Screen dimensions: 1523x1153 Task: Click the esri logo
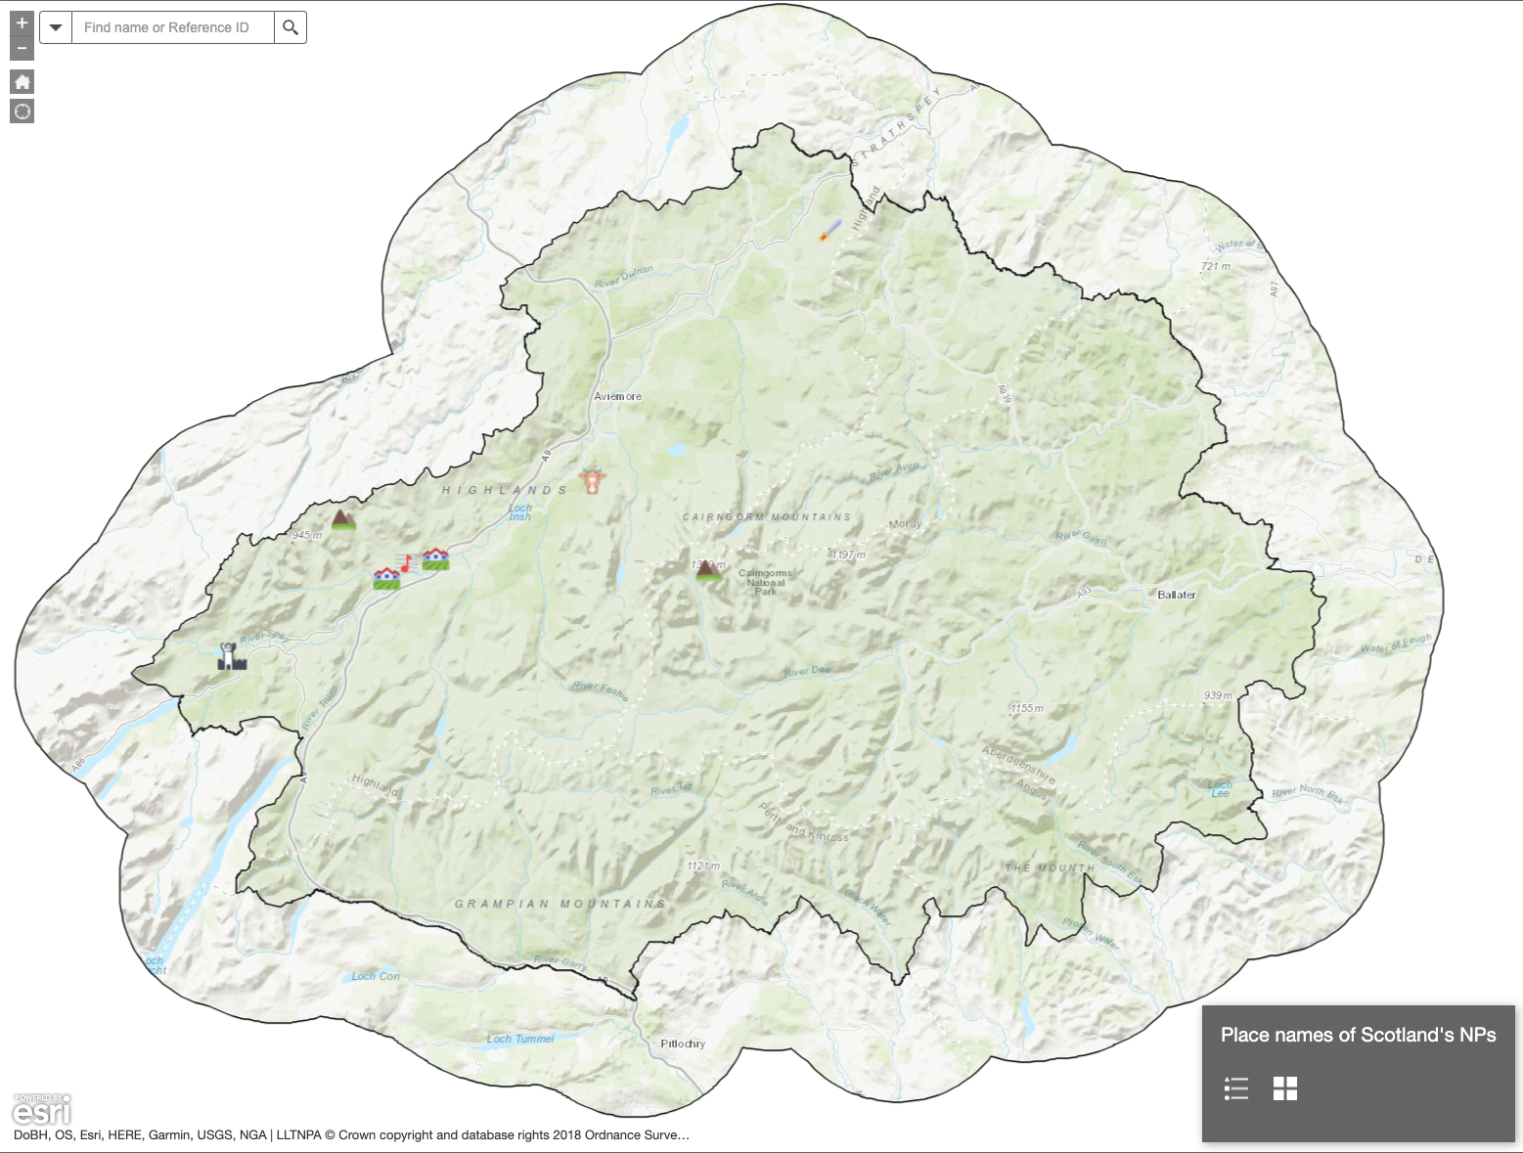point(42,1110)
